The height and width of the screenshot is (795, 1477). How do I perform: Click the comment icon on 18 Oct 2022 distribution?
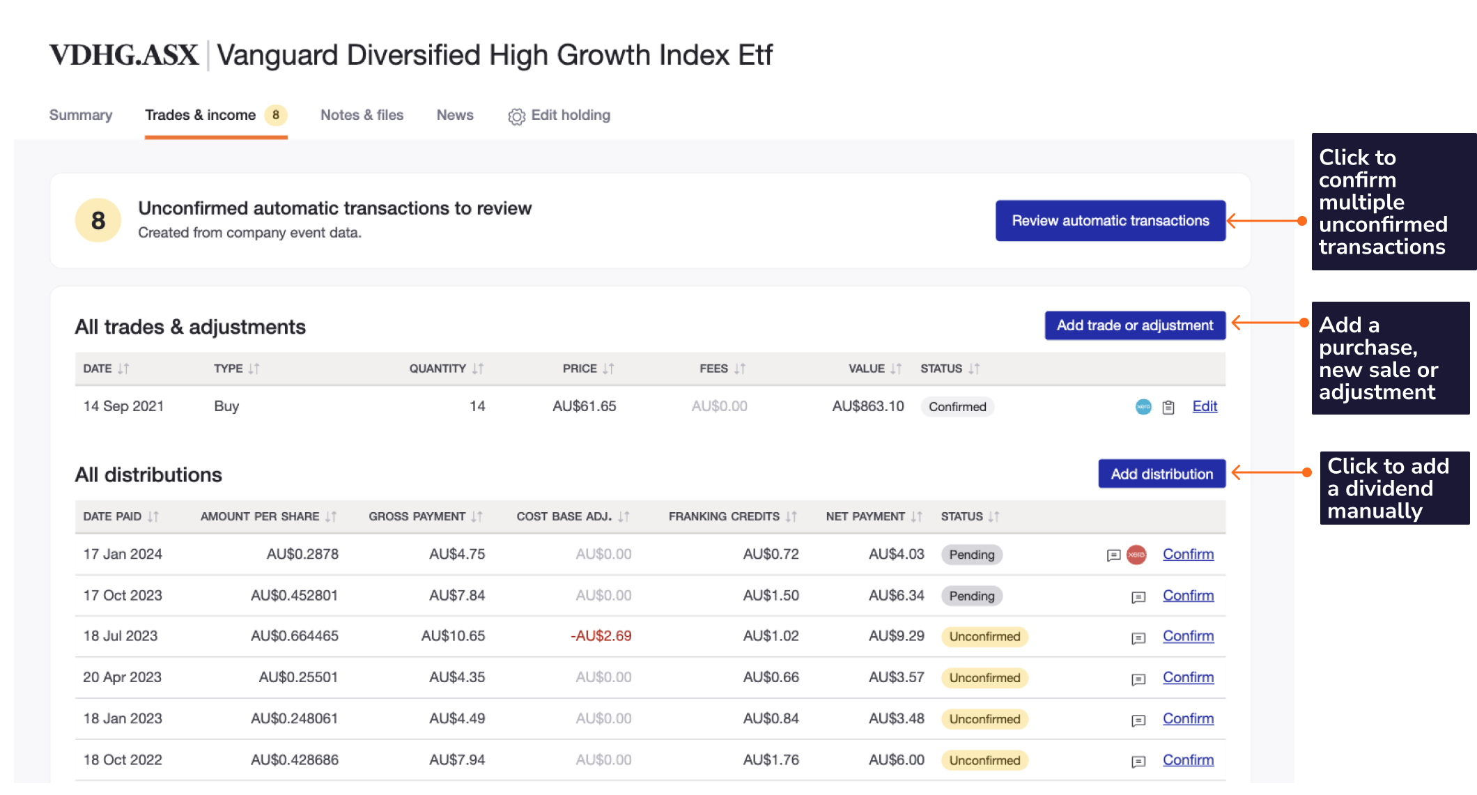pos(1138,761)
